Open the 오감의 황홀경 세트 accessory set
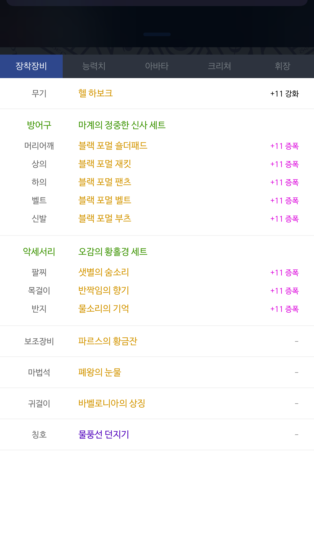 tap(113, 252)
